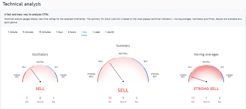Image resolution: width=246 pixels, height=109 pixels.
Task: Select the 1 minute timeframe tab
Action: click(x=12, y=32)
